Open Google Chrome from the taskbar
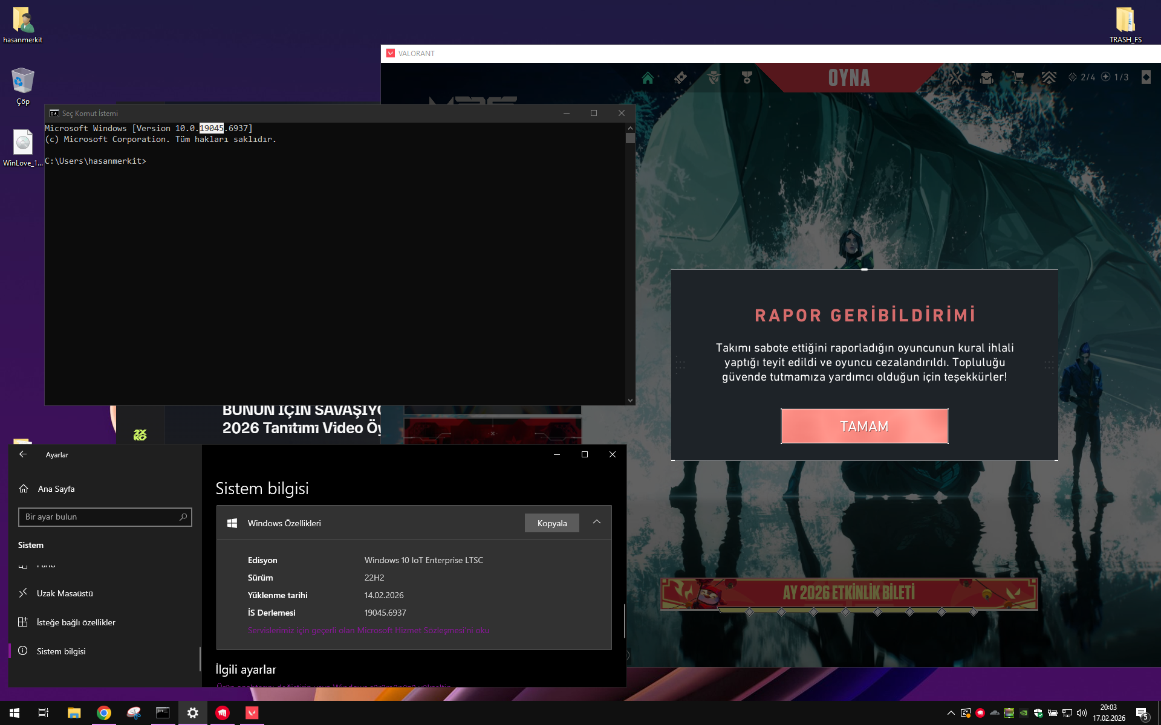The image size is (1161, 725). (x=104, y=713)
